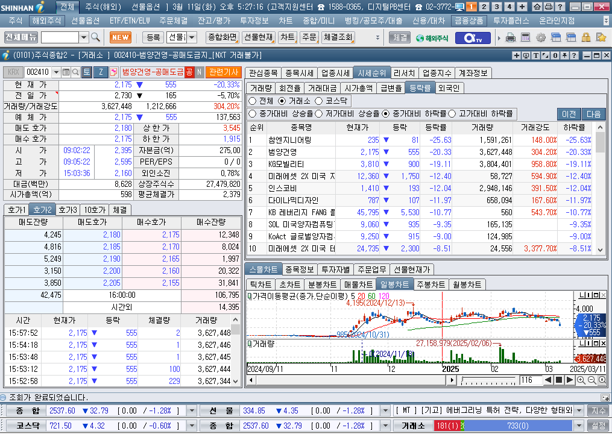This screenshot has width=612, height=434.
Task: Open status bar icon at right of message line
Action: pyautogui.click(x=605, y=398)
